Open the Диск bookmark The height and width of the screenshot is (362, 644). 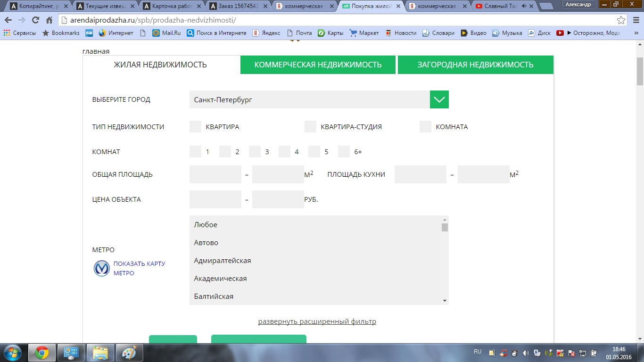[539, 33]
